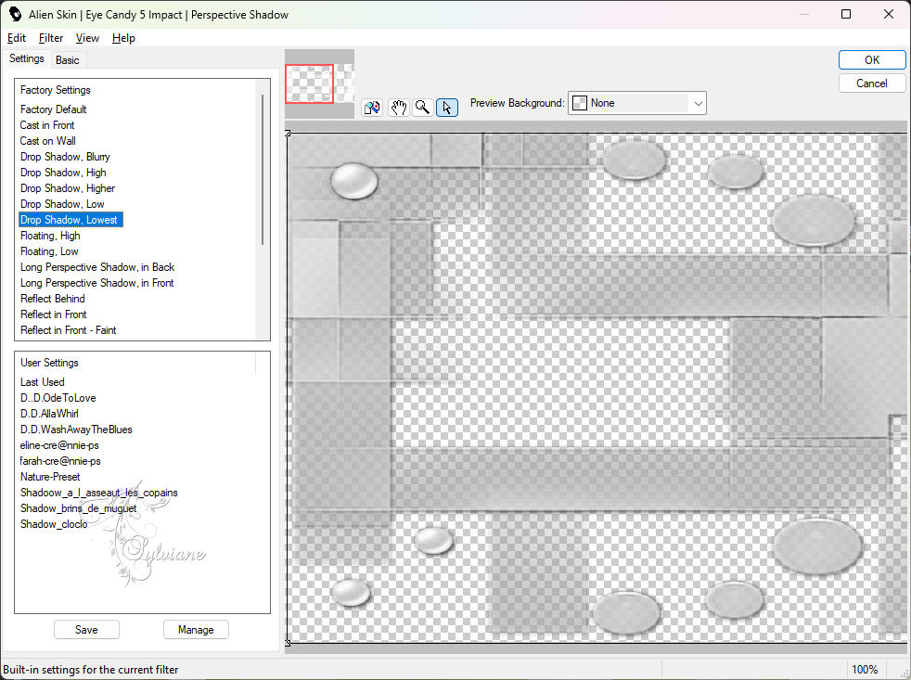Toggle the original/preview compare icon

click(x=372, y=108)
